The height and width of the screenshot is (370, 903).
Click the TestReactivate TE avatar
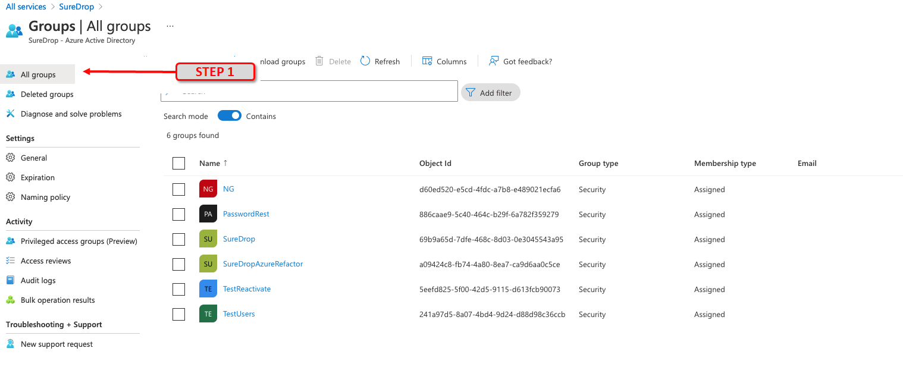(x=208, y=289)
